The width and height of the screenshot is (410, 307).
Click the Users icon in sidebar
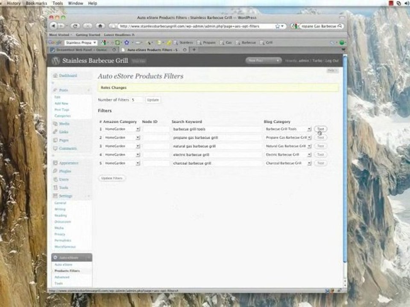pos(55,180)
